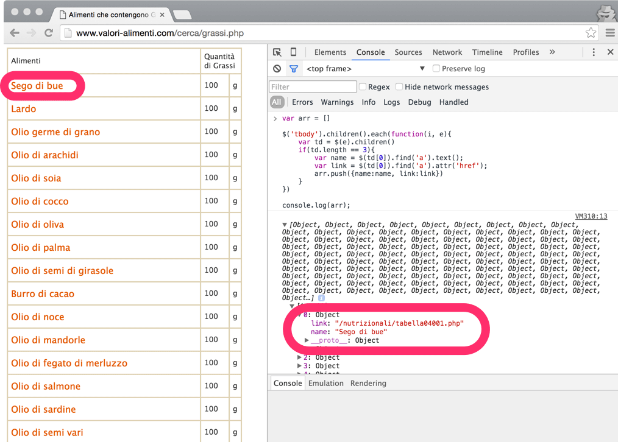Viewport: 618px width, 442px height.
Task: Click the console Filter text field
Action: [x=313, y=87]
